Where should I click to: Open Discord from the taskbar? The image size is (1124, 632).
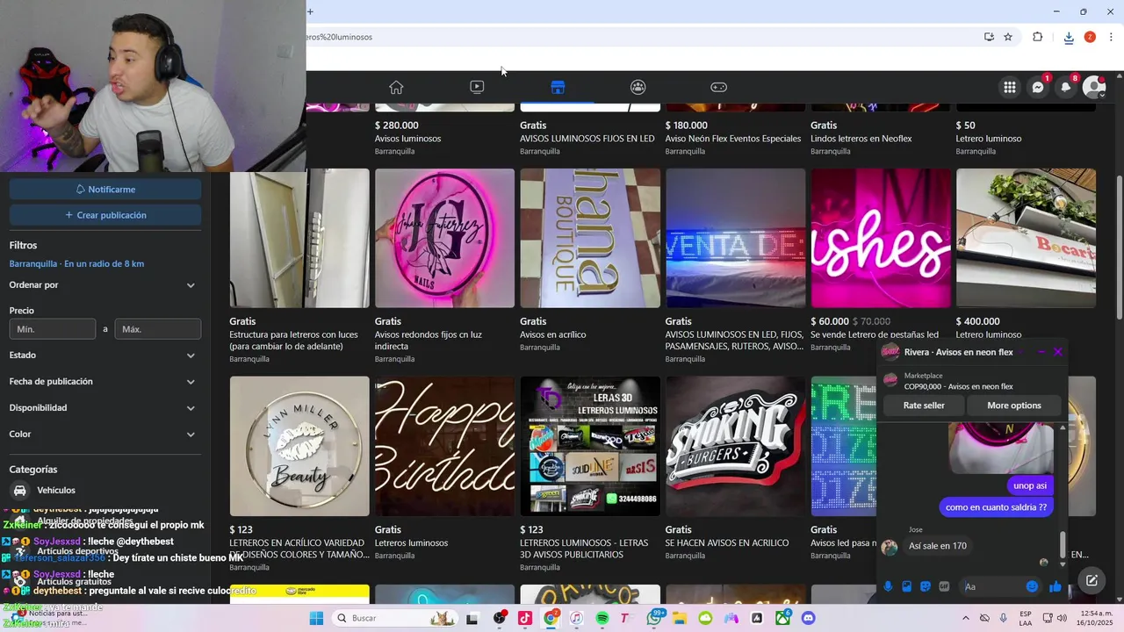click(x=808, y=618)
